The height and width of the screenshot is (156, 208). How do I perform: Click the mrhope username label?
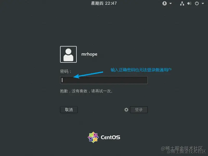[89, 54]
